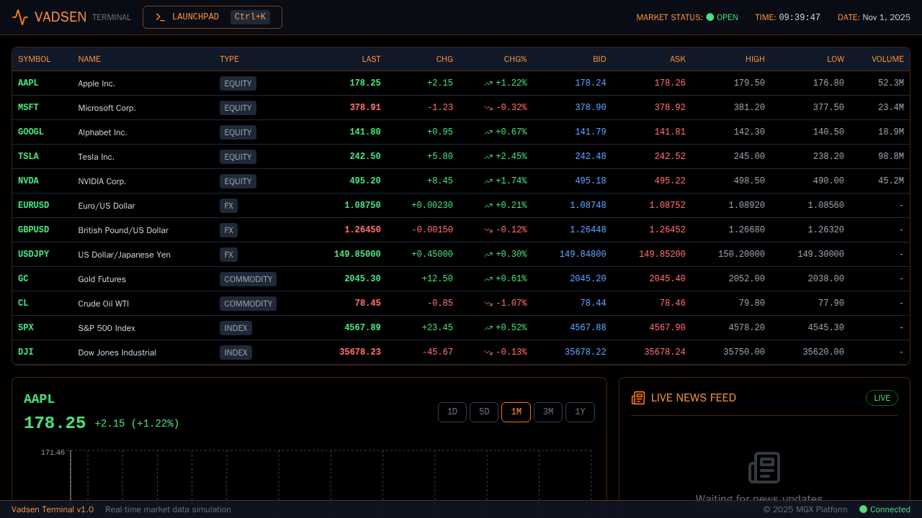The height and width of the screenshot is (518, 922).
Task: Sort by the LAST column header
Action: pyautogui.click(x=372, y=59)
